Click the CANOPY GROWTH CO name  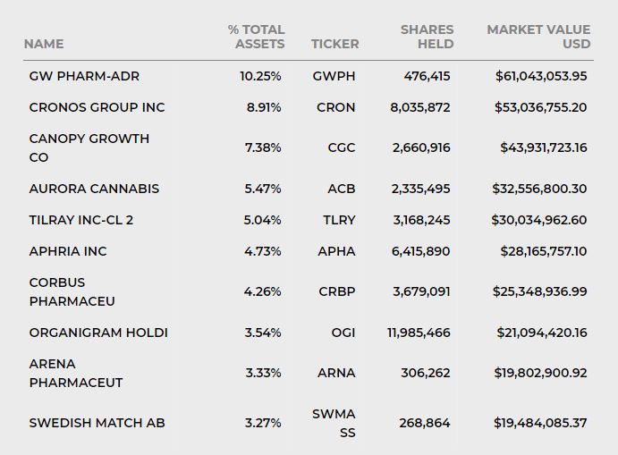click(89, 147)
